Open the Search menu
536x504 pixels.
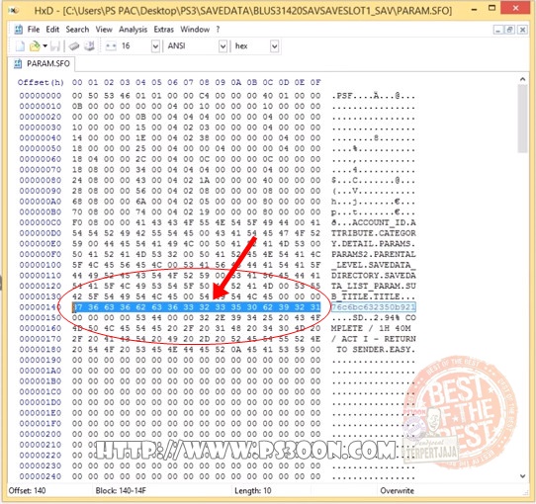77,30
